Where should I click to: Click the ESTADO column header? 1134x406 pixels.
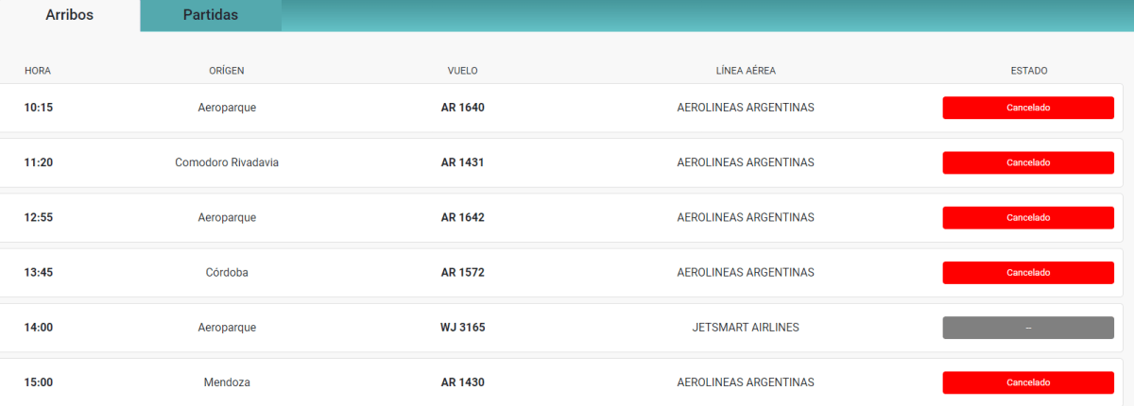[1028, 71]
